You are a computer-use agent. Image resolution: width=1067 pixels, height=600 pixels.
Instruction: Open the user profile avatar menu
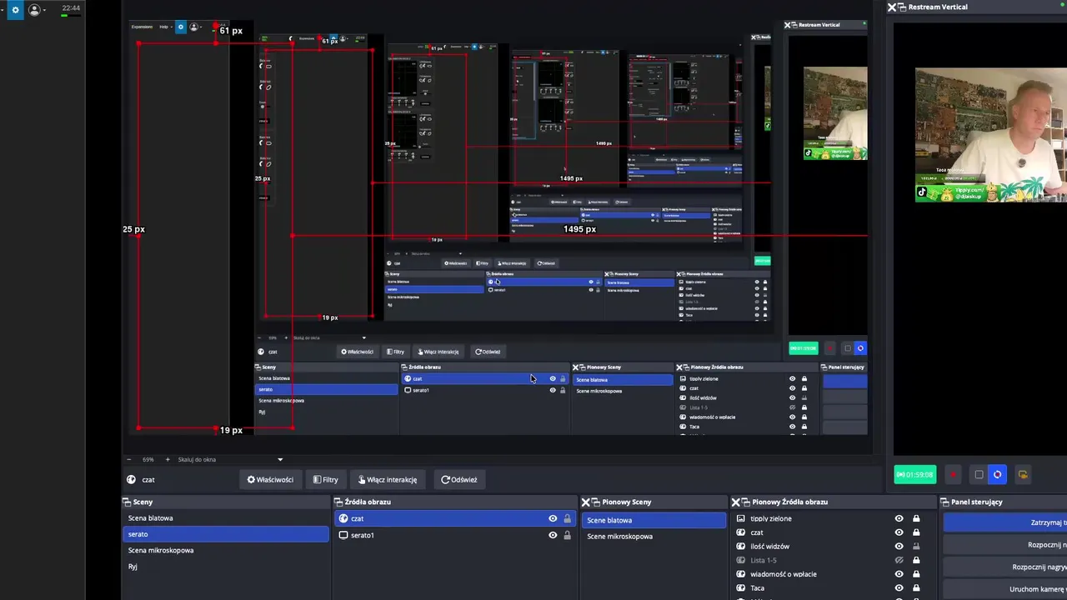[34, 10]
